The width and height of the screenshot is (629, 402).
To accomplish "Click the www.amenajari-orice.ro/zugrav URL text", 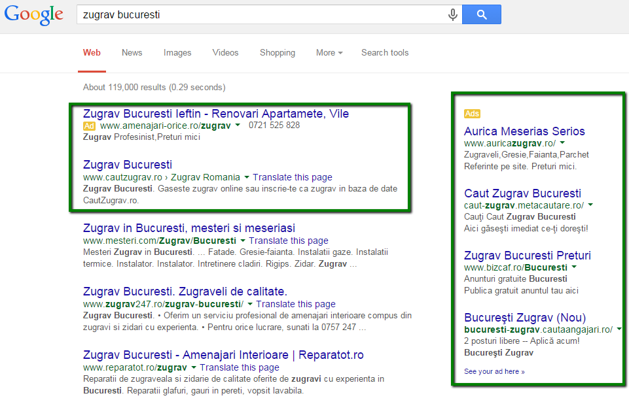I will click(x=166, y=126).
